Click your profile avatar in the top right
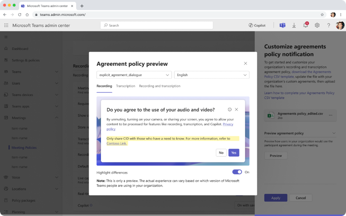 point(340,25)
